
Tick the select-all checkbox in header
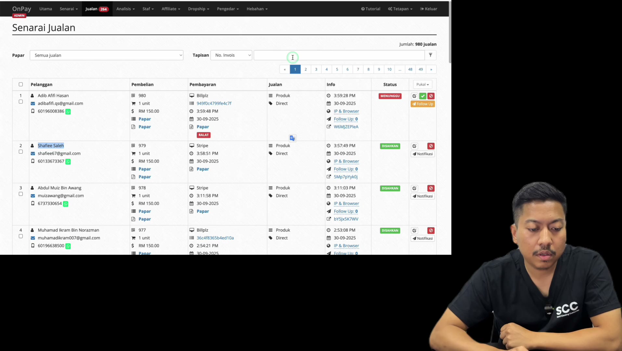(21, 84)
